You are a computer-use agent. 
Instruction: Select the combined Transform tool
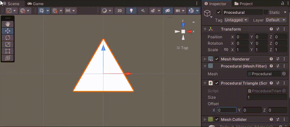pos(8,58)
